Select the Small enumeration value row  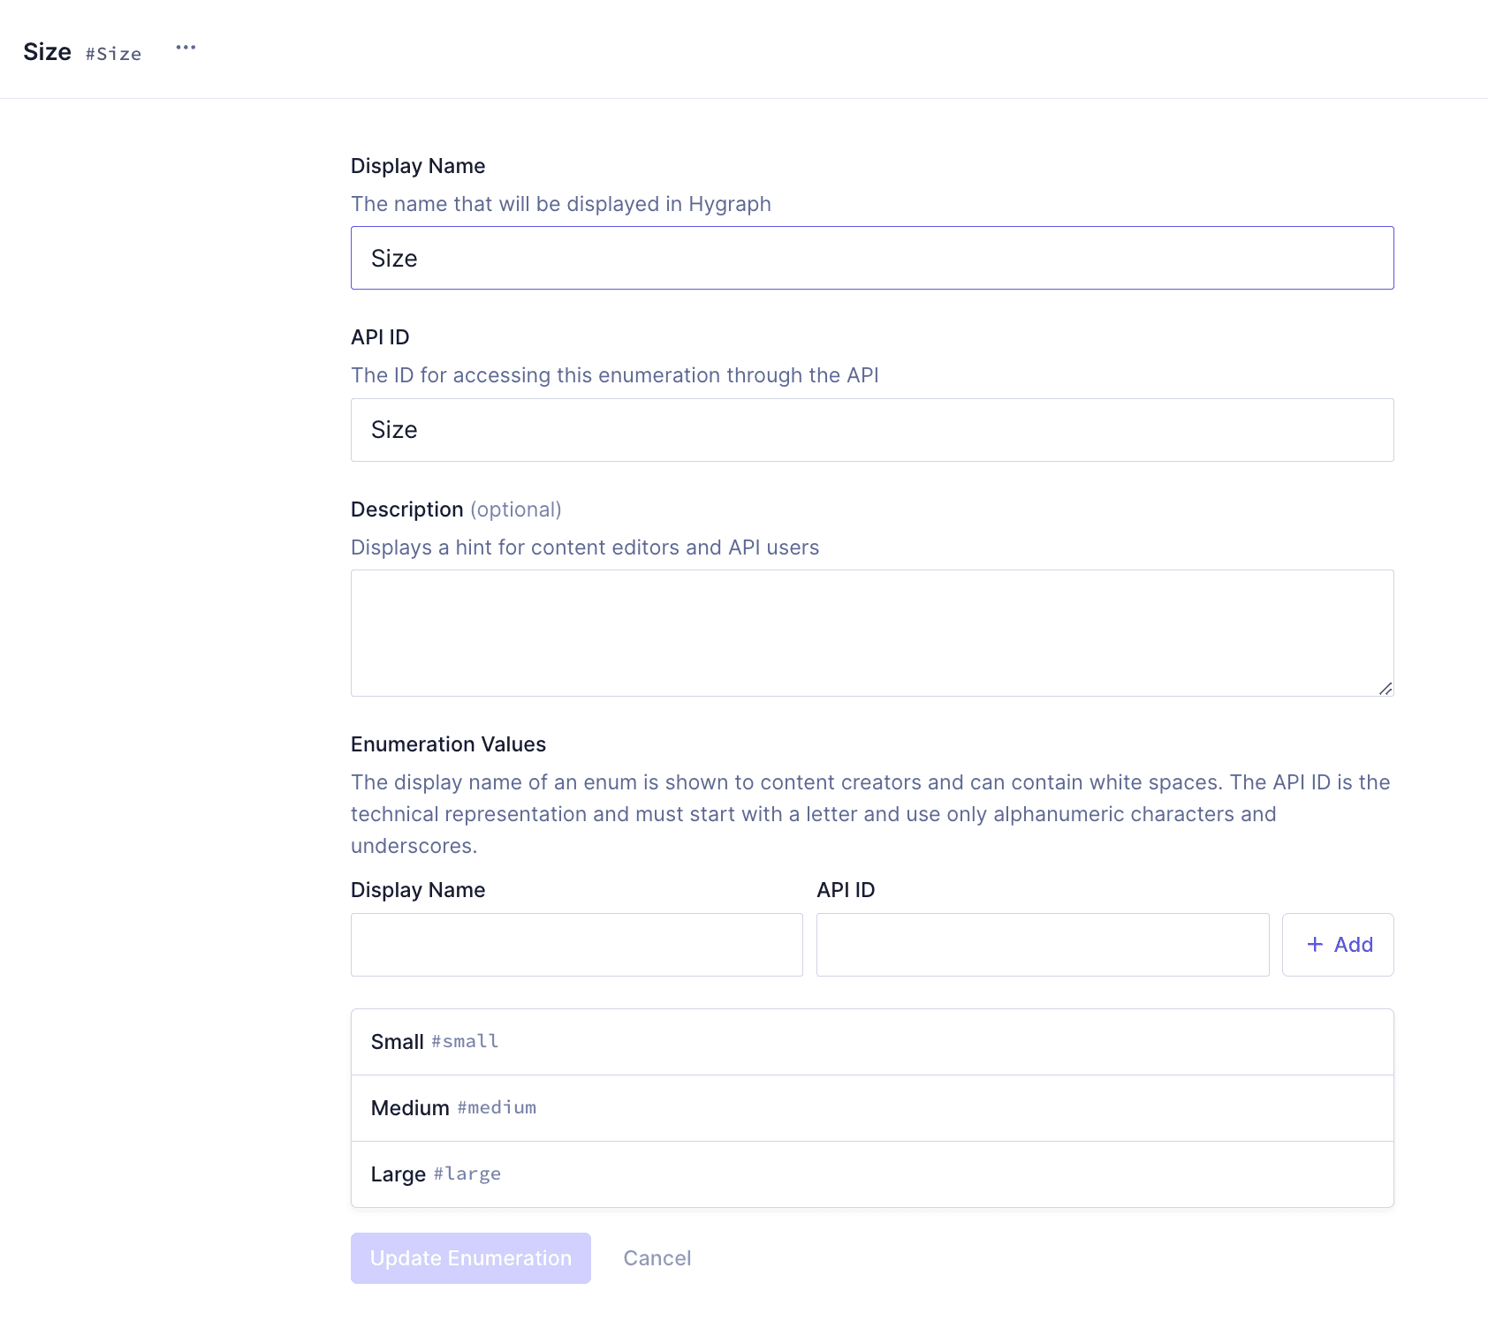click(871, 1041)
